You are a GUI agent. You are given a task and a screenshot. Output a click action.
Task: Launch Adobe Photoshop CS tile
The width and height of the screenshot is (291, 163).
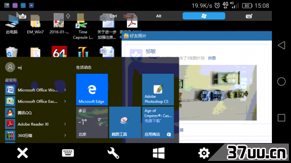click(158, 90)
